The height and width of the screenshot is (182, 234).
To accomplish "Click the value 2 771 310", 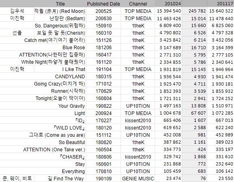I will coord(168,54).
